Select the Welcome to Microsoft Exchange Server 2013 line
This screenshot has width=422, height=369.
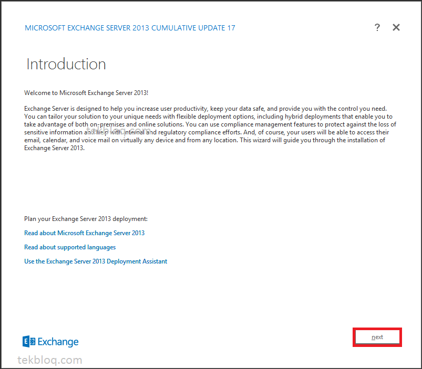[86, 93]
